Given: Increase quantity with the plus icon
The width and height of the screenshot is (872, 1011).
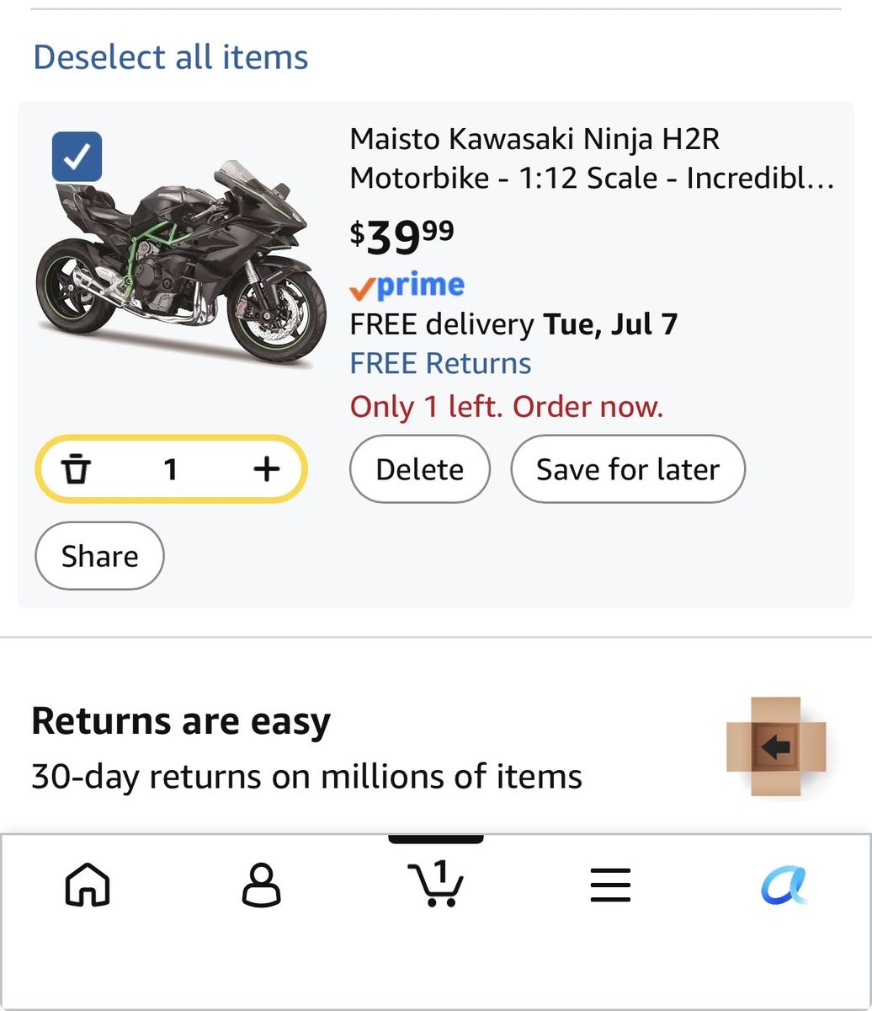Looking at the screenshot, I should click(266, 468).
